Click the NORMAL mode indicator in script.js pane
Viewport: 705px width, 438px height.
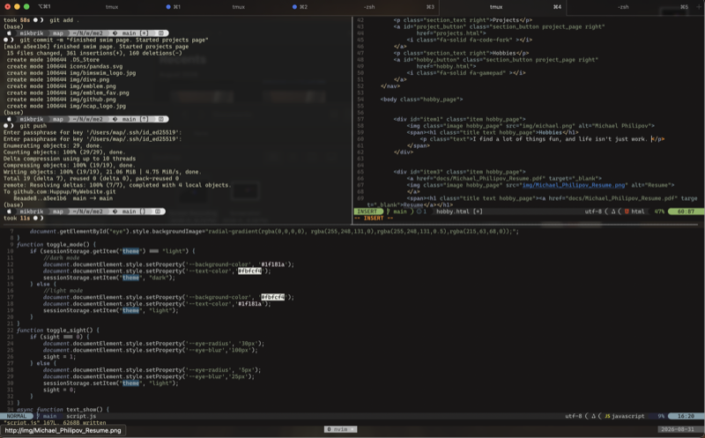click(x=17, y=416)
